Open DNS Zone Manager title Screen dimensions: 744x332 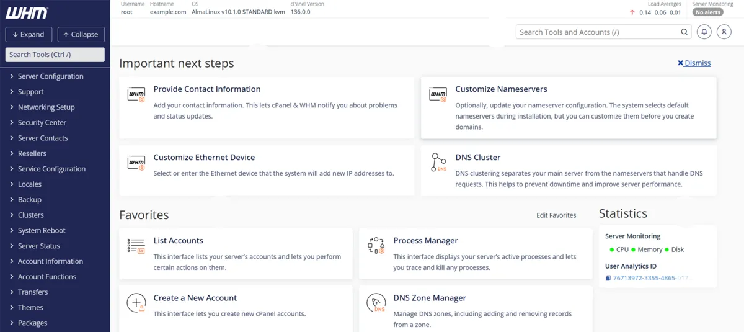(430, 298)
